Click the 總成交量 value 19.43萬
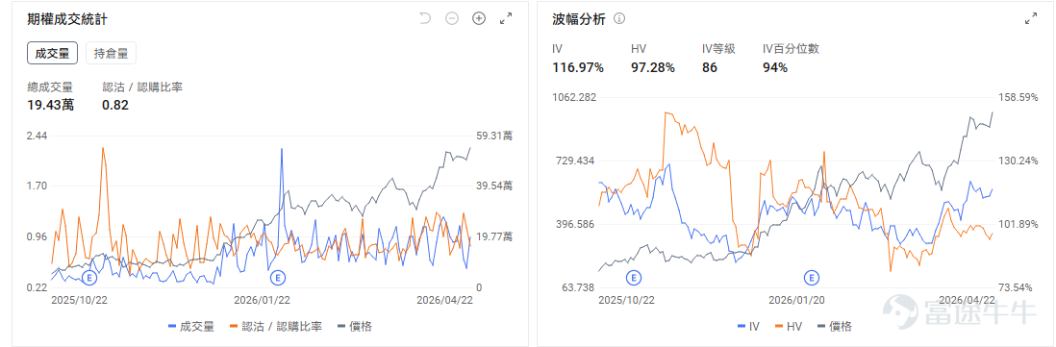Viewport: 1056px width, 347px height. pos(51,105)
